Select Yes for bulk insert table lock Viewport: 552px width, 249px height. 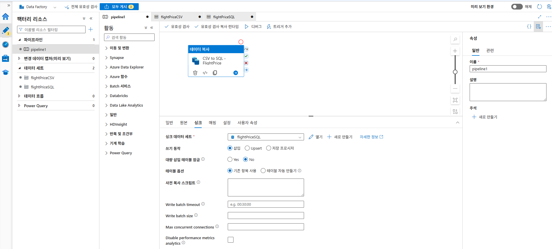pyautogui.click(x=230, y=159)
